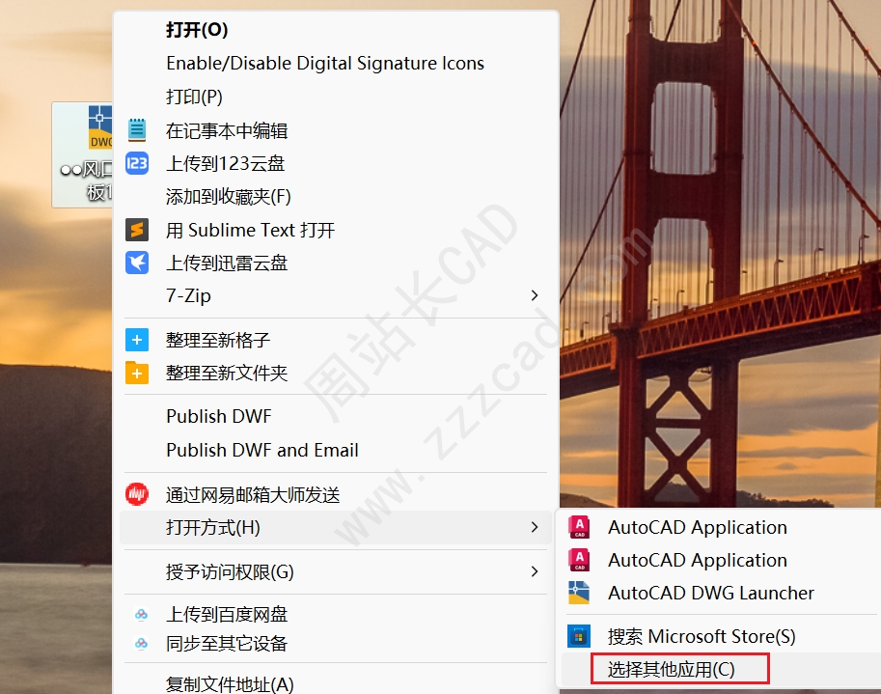This screenshot has height=694, width=881.
Task: Click the red 网易邮箱大师 icon
Action: click(x=137, y=494)
